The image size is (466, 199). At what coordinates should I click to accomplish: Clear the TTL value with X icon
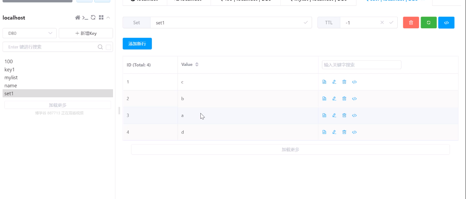click(382, 23)
